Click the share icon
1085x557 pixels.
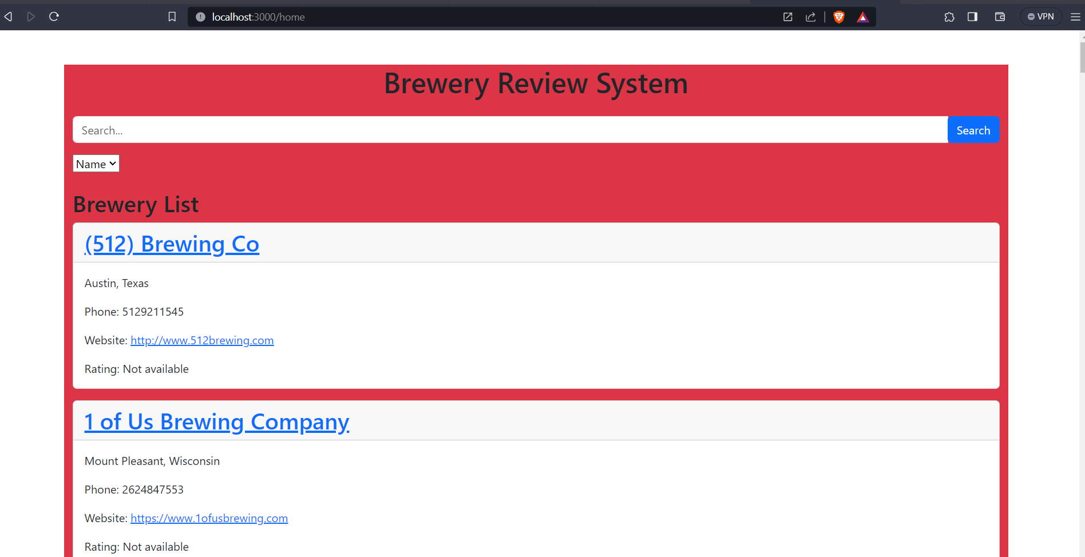(810, 17)
